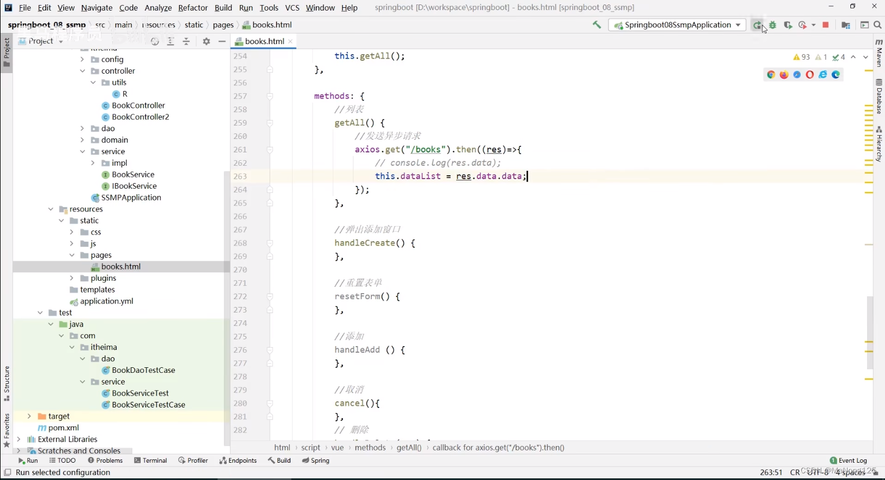Open page in Opera browser

tap(810, 75)
